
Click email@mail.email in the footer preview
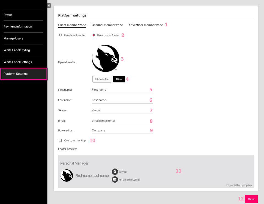130,180
